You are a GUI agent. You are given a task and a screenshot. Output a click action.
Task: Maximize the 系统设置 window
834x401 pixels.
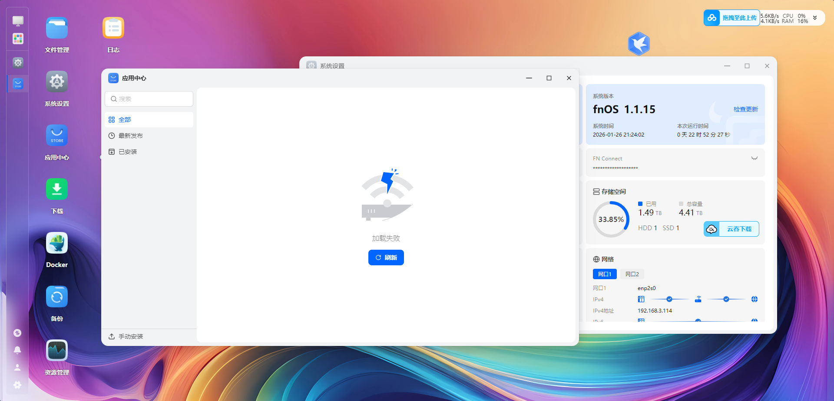[x=747, y=66]
